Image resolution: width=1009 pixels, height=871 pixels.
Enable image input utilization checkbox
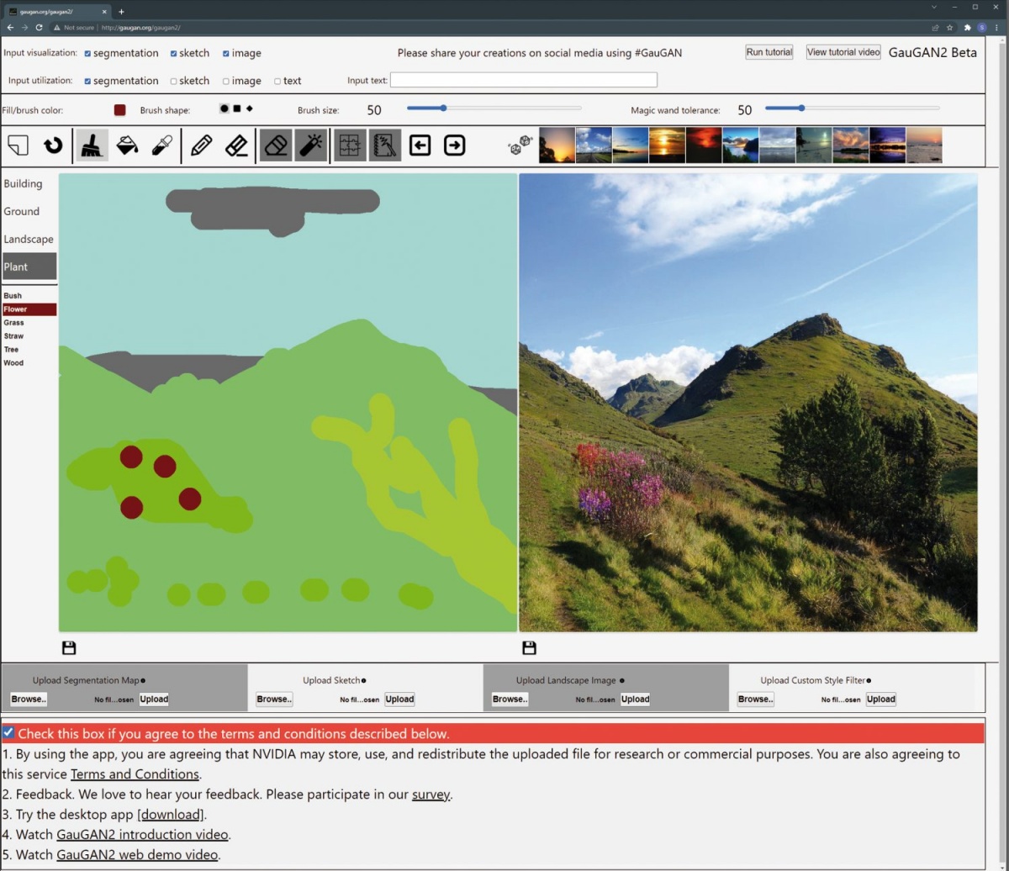point(226,82)
